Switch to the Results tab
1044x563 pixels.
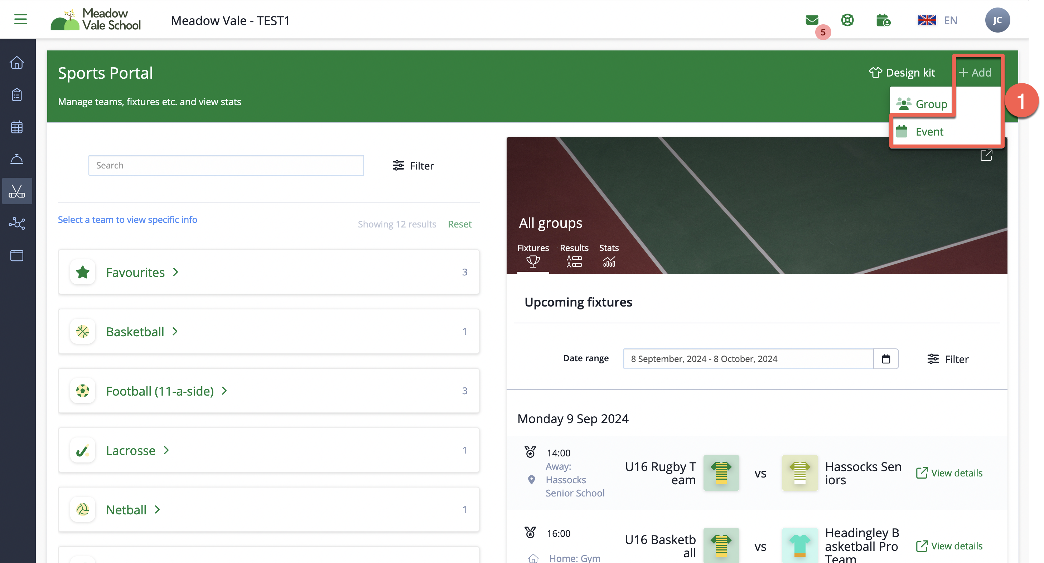click(x=574, y=256)
